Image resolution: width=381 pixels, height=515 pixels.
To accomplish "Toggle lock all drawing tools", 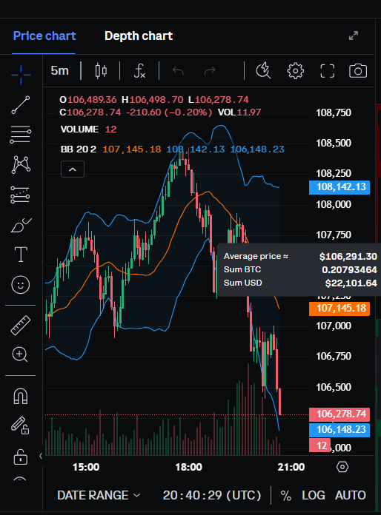I will point(21,457).
